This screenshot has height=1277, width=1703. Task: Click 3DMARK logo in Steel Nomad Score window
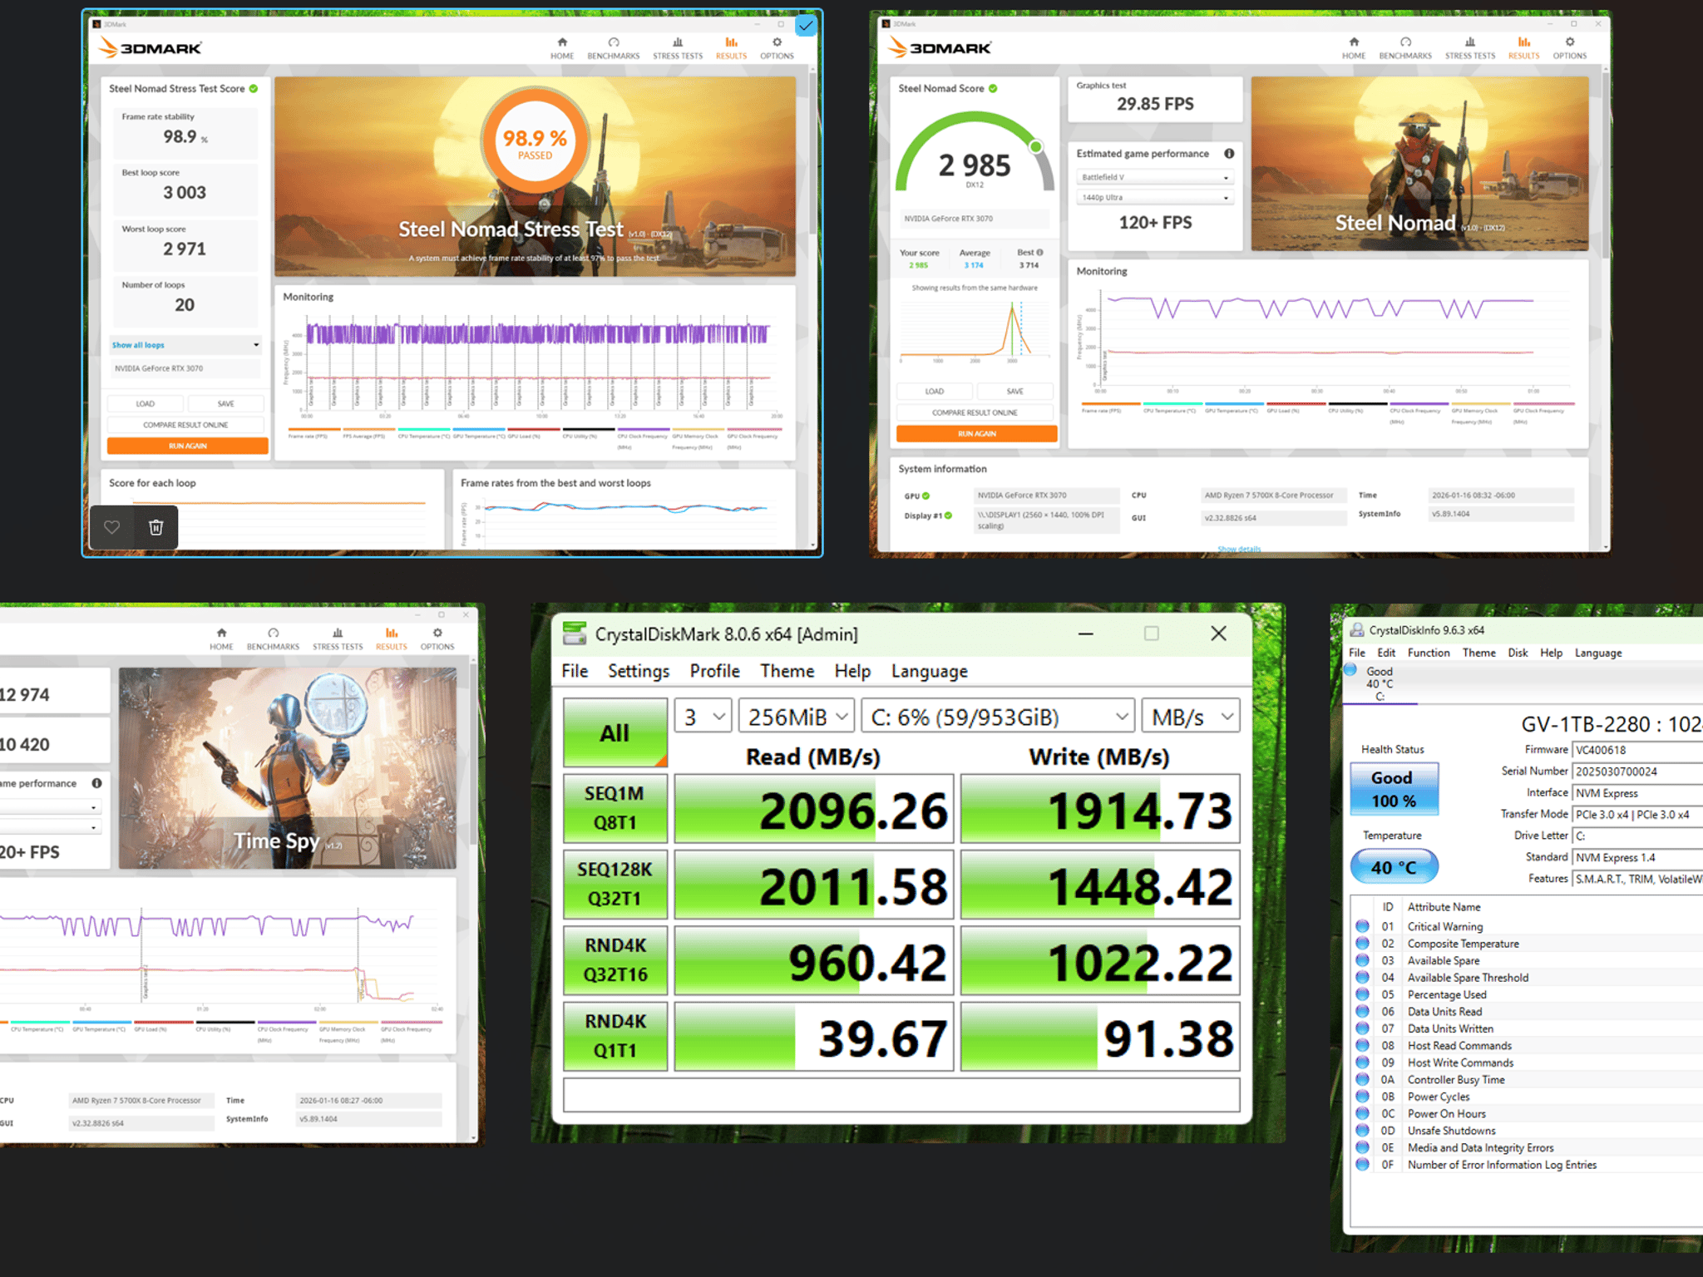click(940, 47)
